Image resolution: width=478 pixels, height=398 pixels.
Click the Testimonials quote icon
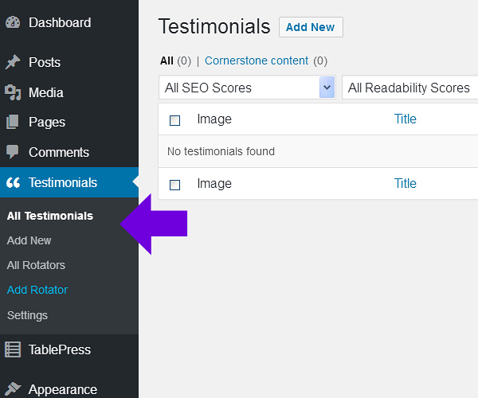13,183
